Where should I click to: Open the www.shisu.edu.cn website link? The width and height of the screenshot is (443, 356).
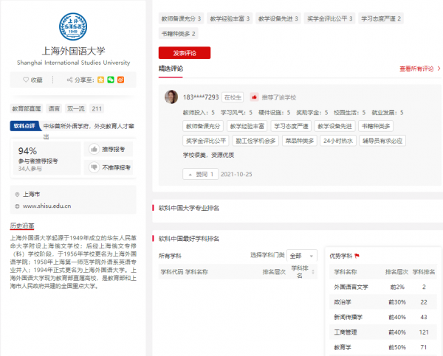[x=47, y=206]
